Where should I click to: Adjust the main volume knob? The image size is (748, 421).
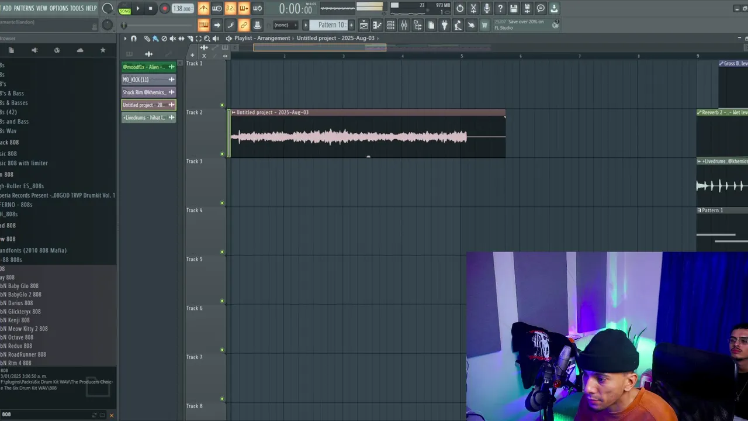coord(108,8)
